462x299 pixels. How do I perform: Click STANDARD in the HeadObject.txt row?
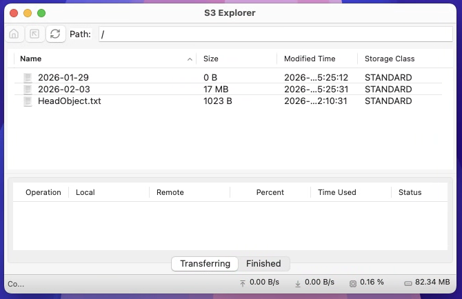coord(388,101)
